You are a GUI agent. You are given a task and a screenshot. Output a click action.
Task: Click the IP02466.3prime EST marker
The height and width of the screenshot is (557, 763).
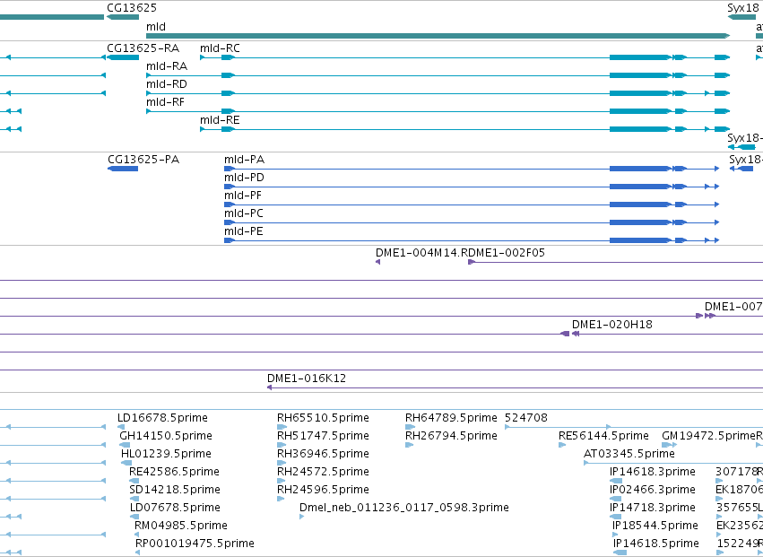point(616,499)
